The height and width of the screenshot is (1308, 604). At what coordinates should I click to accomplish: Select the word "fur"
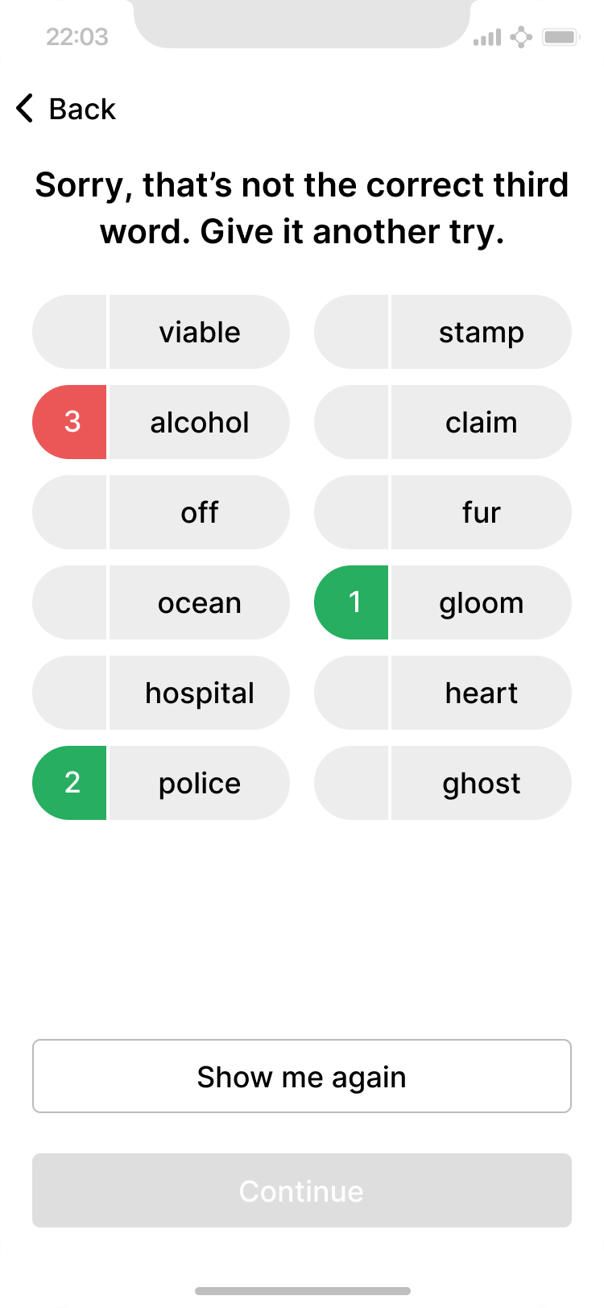click(481, 512)
